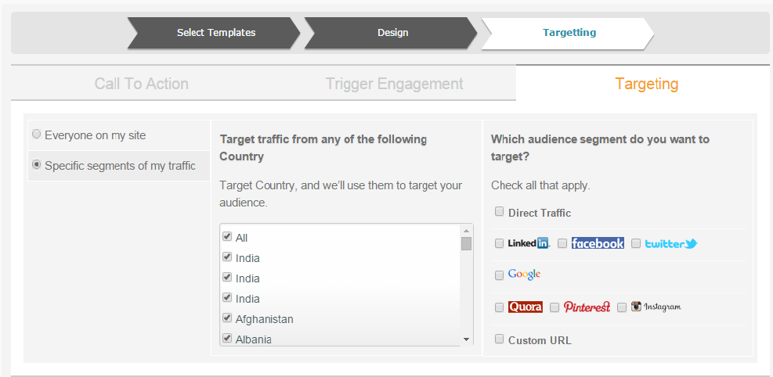Click the Instagram logo
This screenshot has width=773, height=377.
(x=656, y=307)
